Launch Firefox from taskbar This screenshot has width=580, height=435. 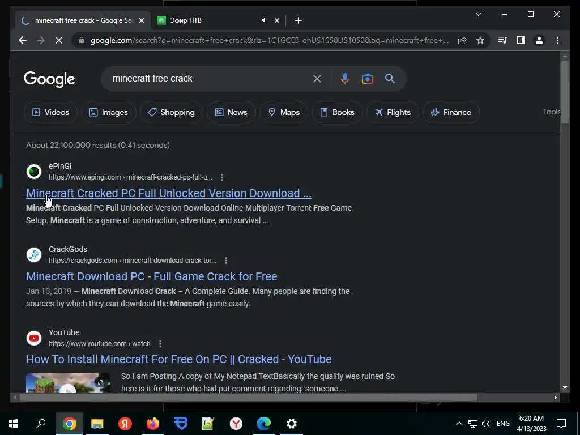153,424
